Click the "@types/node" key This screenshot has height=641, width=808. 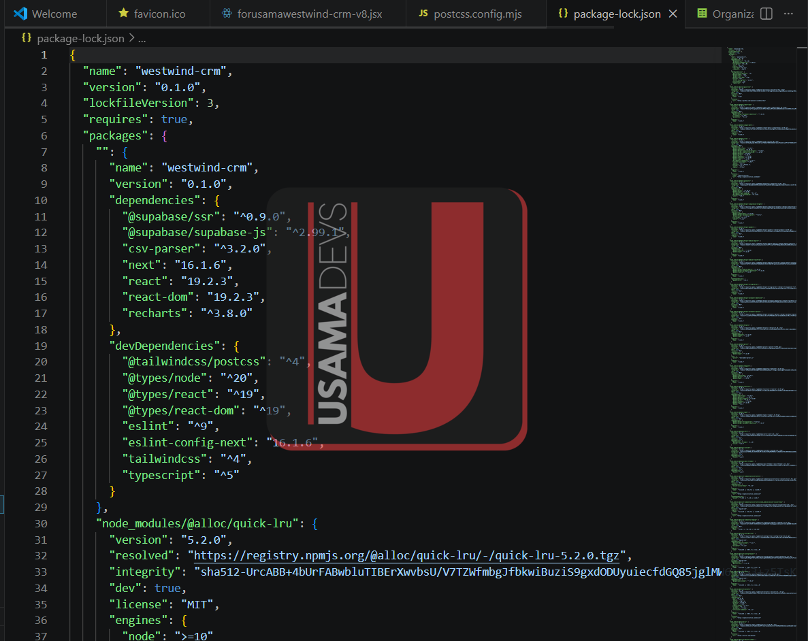coord(164,378)
